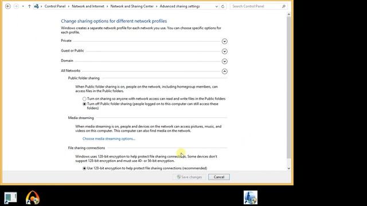Open Choose media streaming options link

click(x=109, y=138)
